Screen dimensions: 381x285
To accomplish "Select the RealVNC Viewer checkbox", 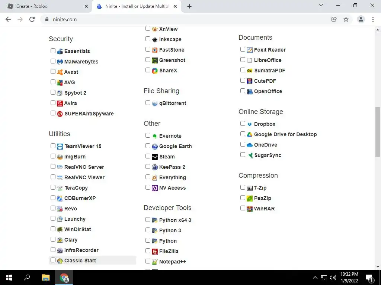I will click(x=53, y=177).
